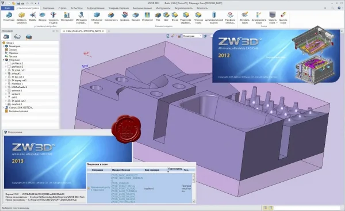Toggle the profilecut 2 operation checkbox
The height and width of the screenshot is (211, 345).
[9, 67]
